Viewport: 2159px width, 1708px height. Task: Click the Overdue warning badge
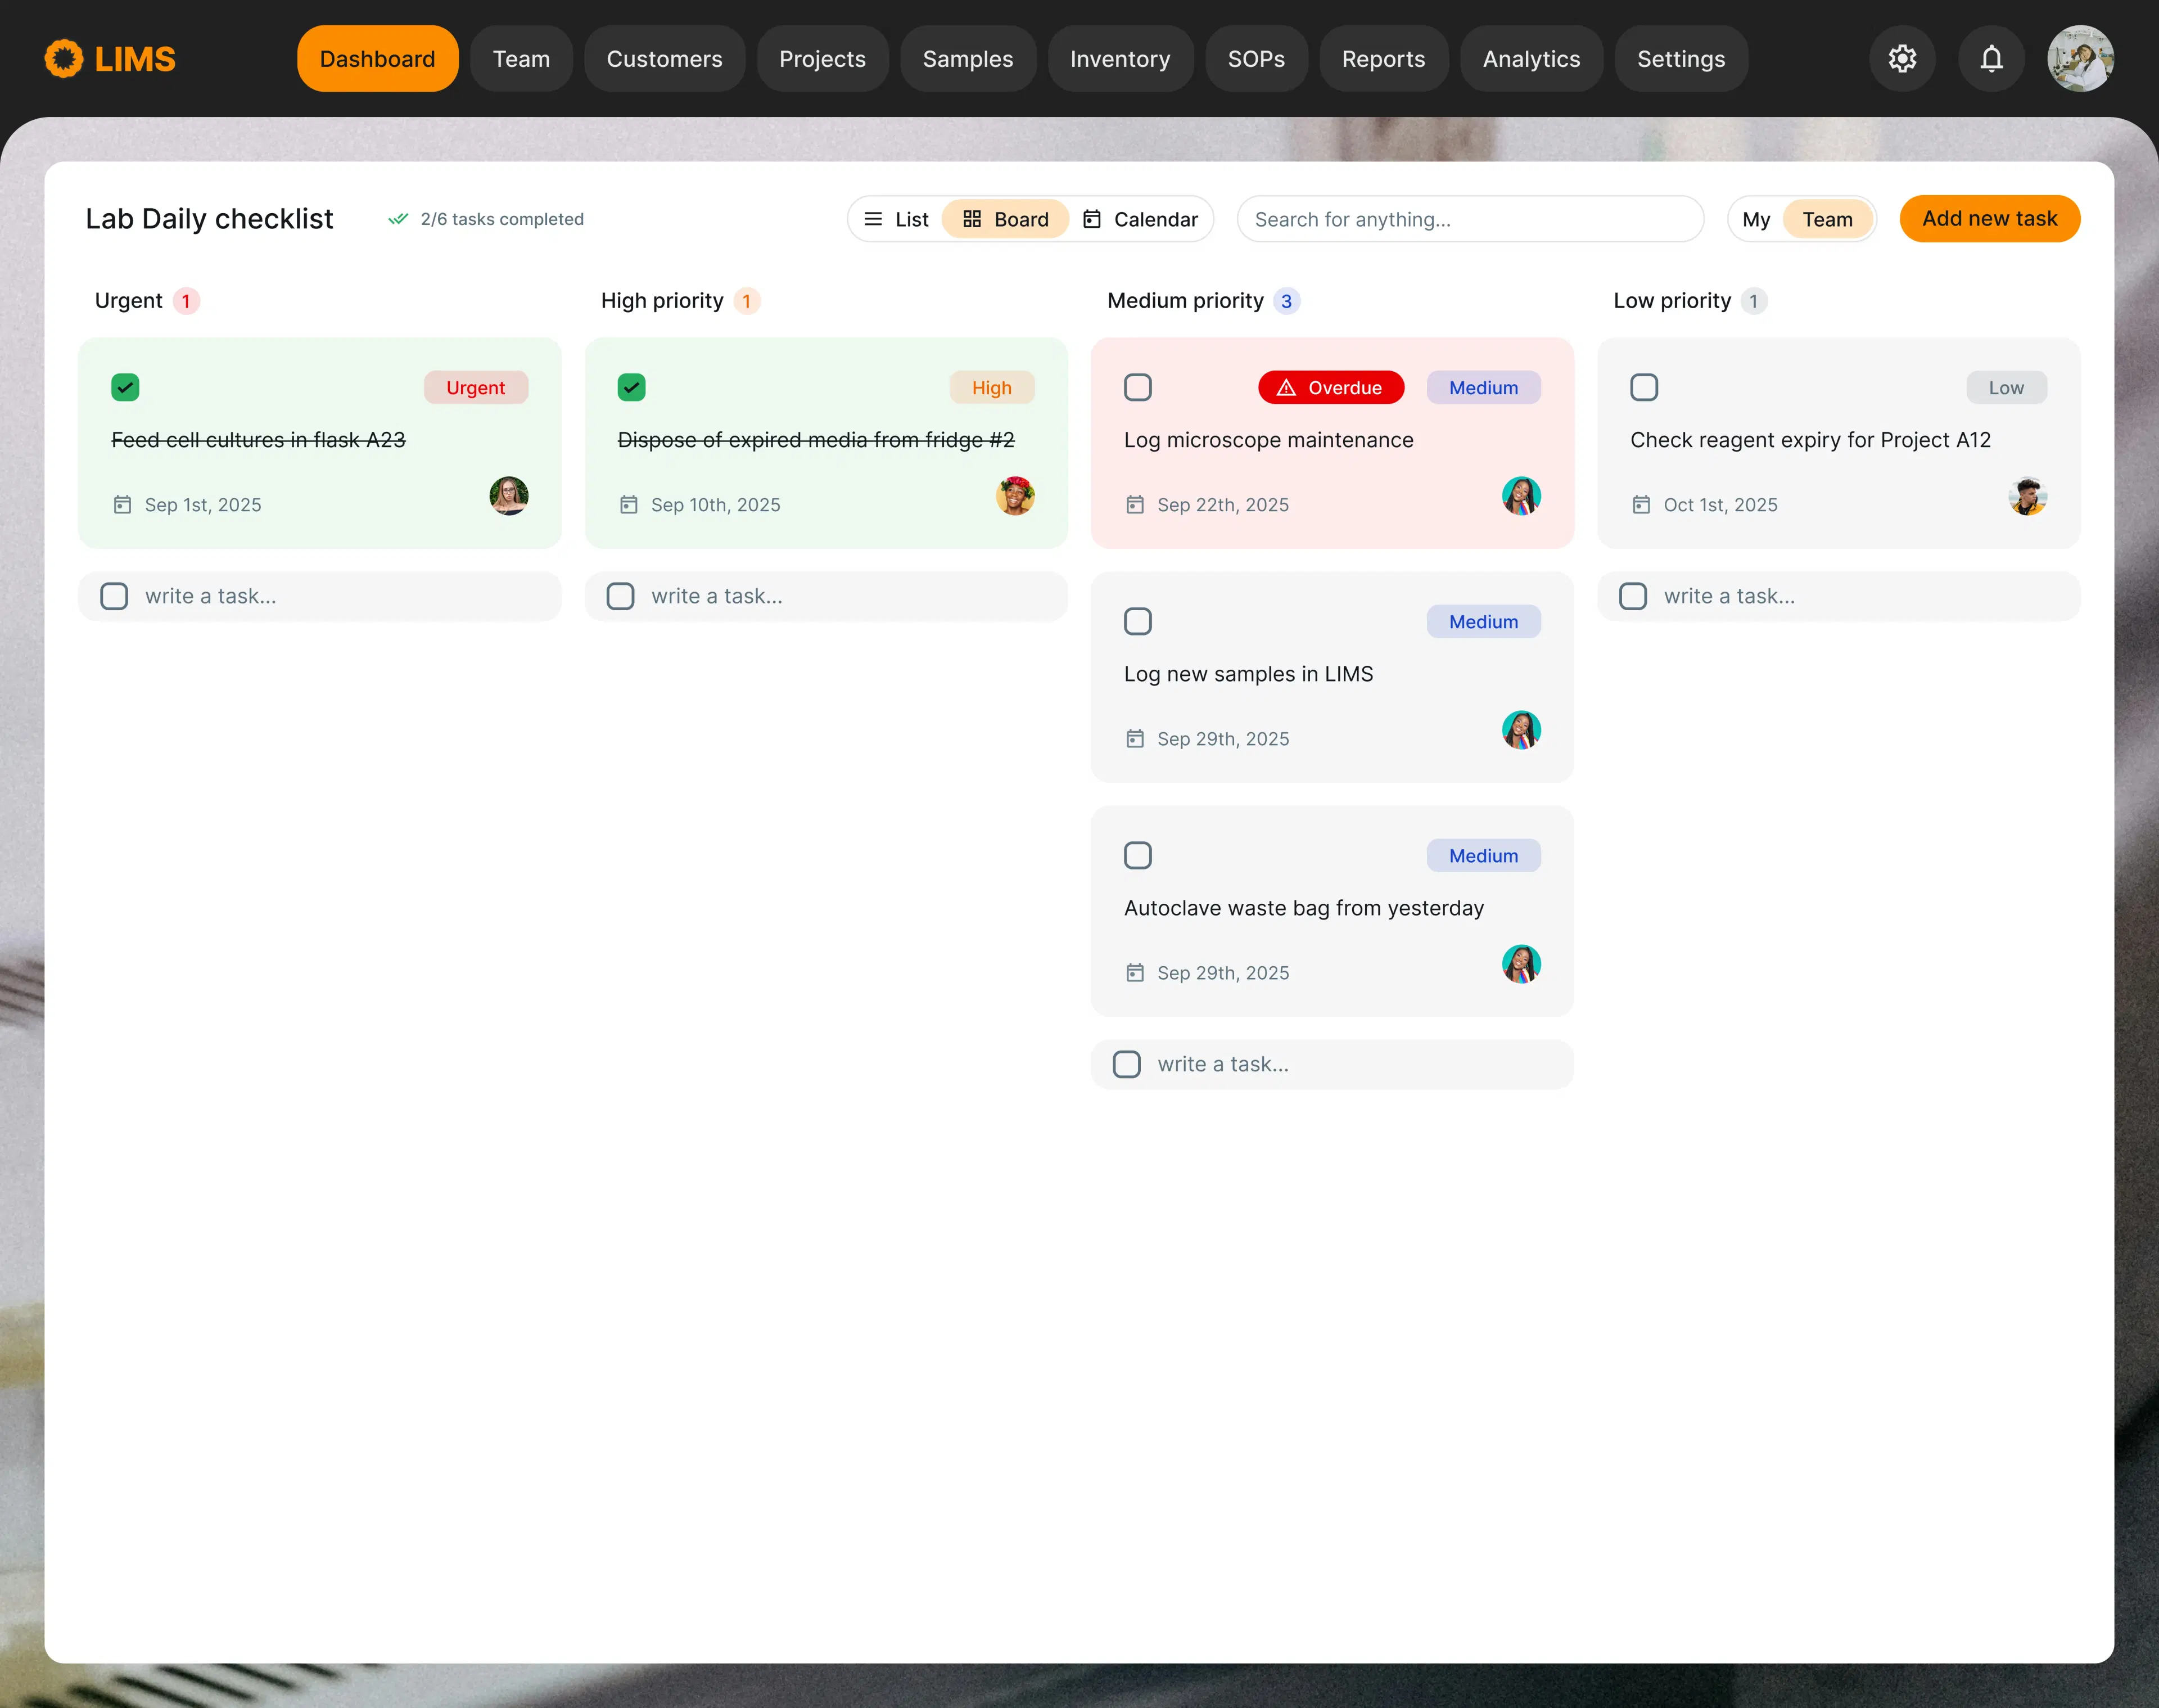(x=1330, y=388)
